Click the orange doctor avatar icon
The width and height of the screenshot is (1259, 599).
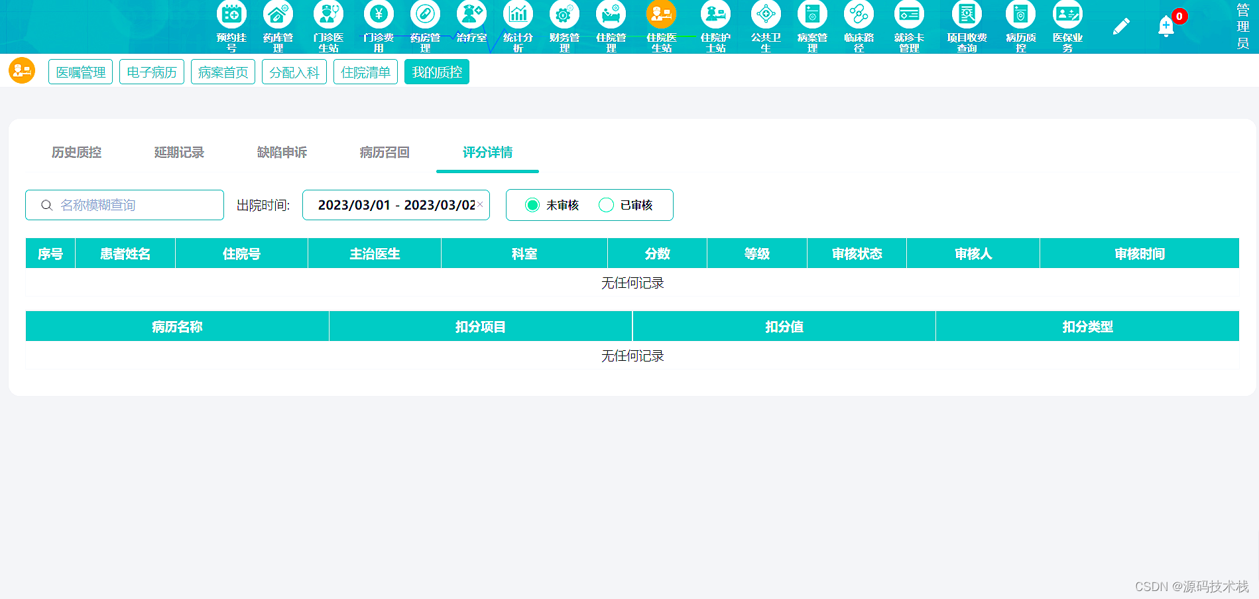[22, 70]
